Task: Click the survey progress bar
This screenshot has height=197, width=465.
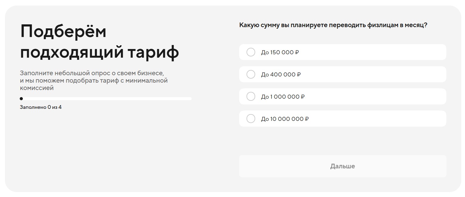Action: (106, 99)
